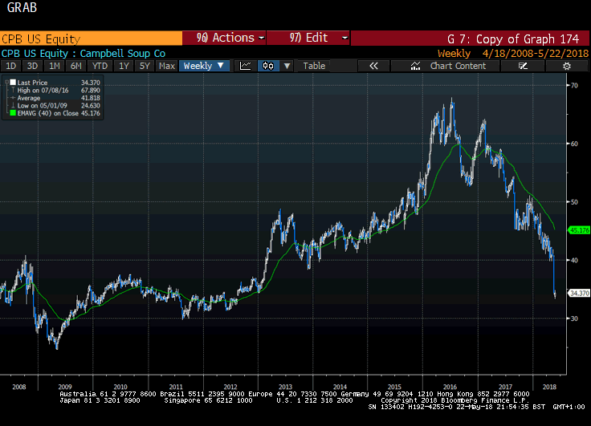Select the 5Y range tab
591x426 pixels.
(145, 66)
